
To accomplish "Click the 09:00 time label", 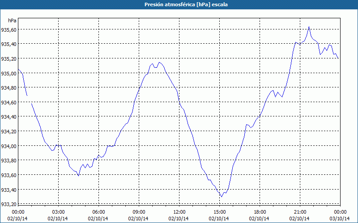I will click(x=139, y=212).
